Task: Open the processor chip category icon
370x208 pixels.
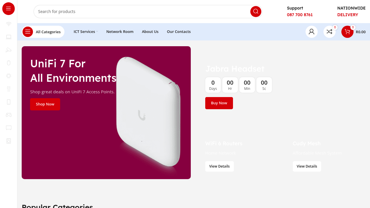Action: pos(9,76)
